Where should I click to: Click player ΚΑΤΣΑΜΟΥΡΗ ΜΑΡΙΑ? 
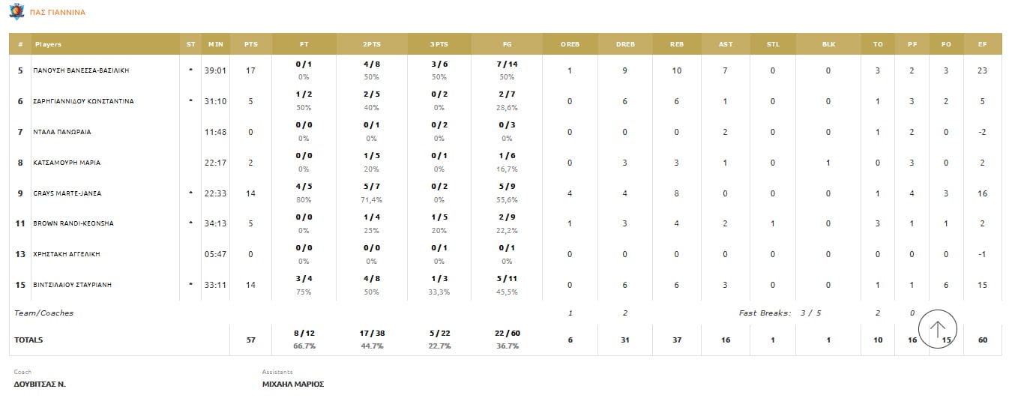click(x=67, y=163)
